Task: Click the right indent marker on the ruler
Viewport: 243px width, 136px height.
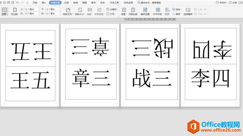Action: 175,20
